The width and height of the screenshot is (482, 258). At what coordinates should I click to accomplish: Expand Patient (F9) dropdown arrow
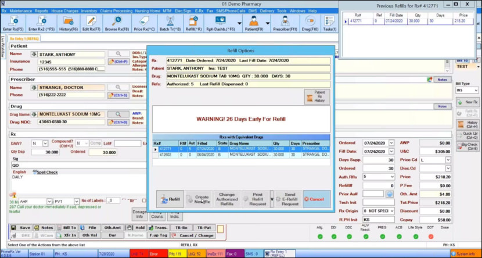point(268,24)
